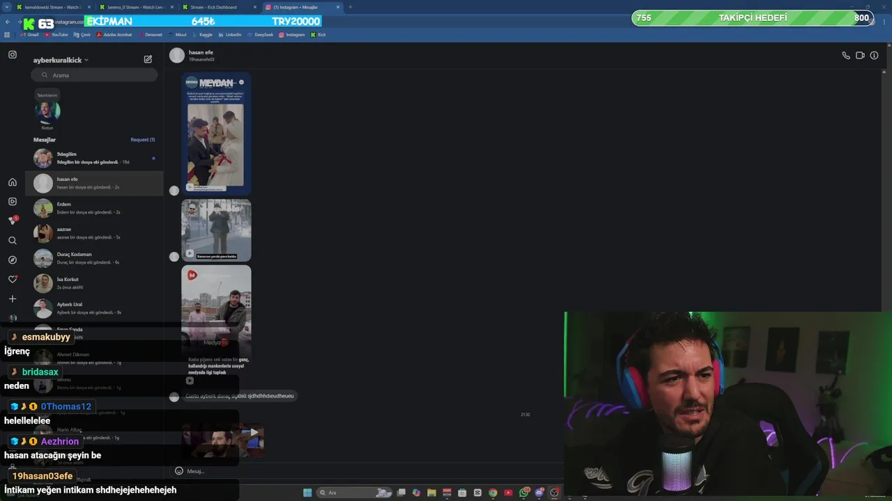The width and height of the screenshot is (892, 501).
Task: Open Adobe Acrobat bookmark
Action: [x=114, y=34]
